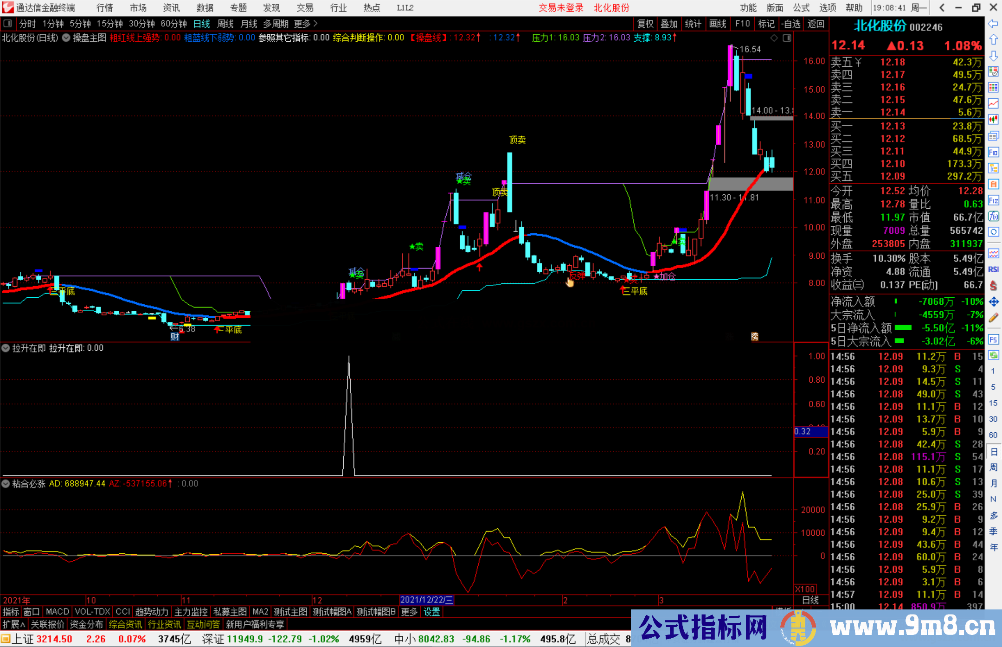Image resolution: width=1002 pixels, height=647 pixels.
Task: Click the four-way move arrows icon
Action: point(993,302)
